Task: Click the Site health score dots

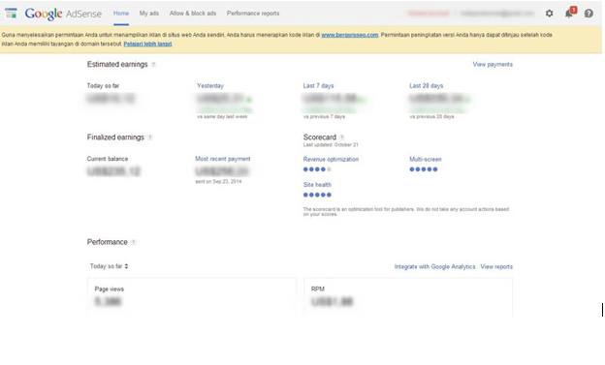Action: [317, 195]
